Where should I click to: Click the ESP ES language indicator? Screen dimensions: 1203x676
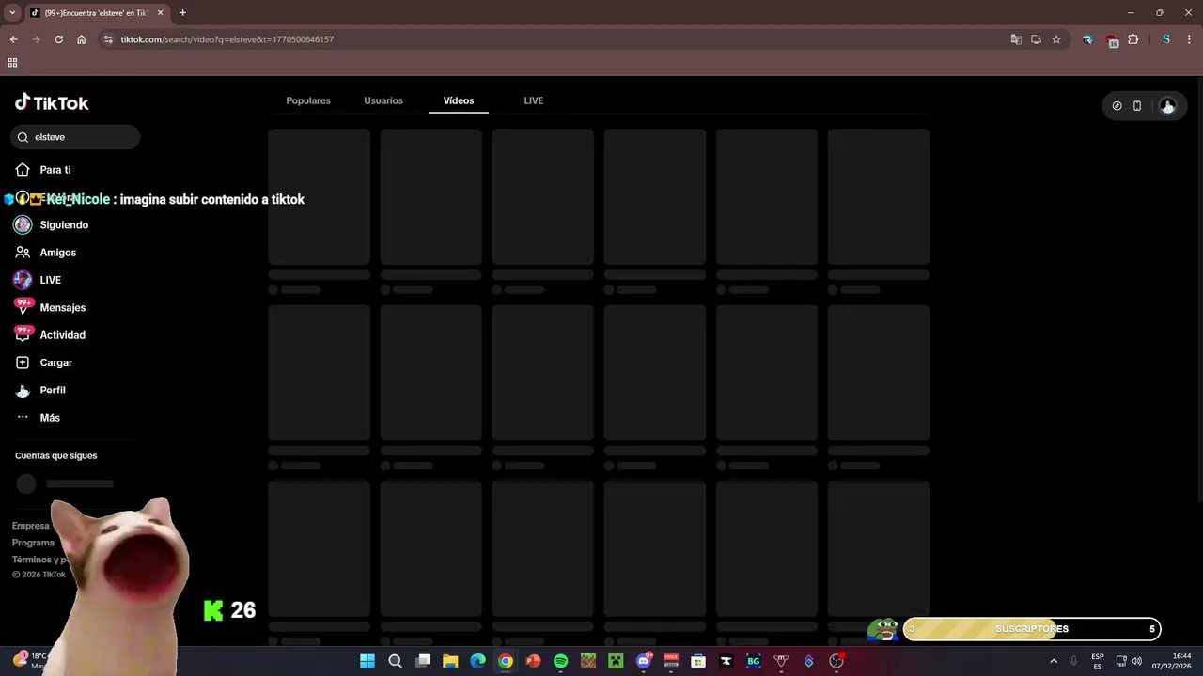pyautogui.click(x=1098, y=661)
